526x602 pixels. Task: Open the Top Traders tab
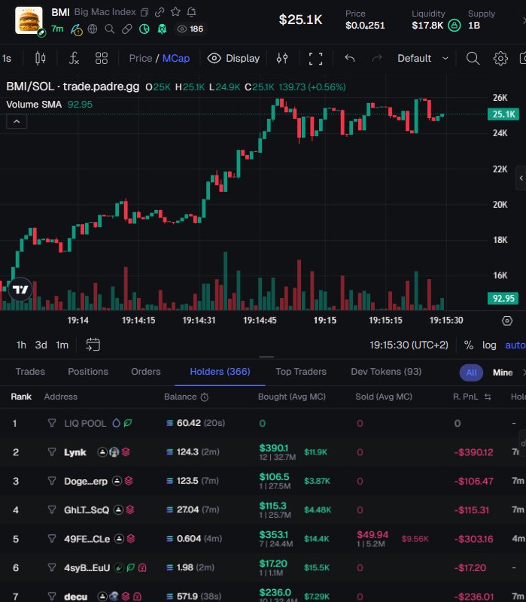[301, 372]
